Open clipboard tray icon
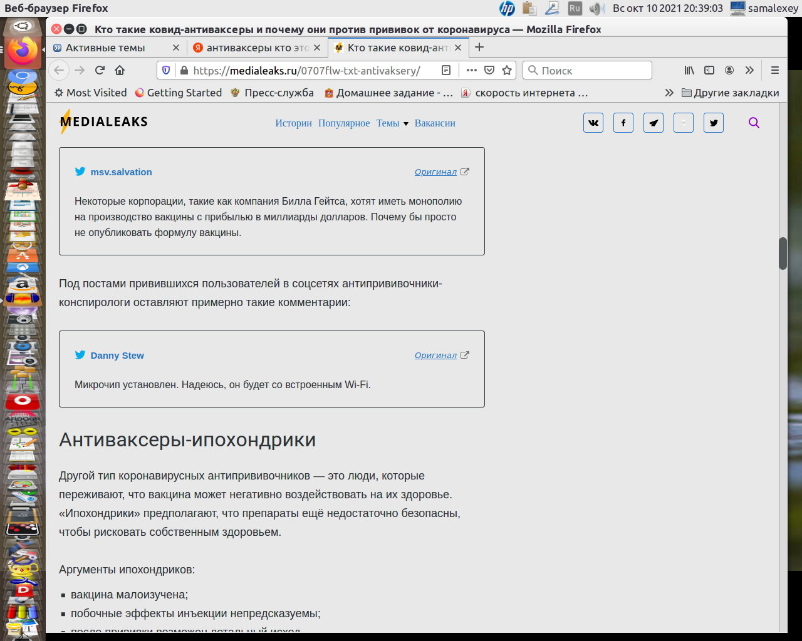Image resolution: width=802 pixels, height=641 pixels. point(529,8)
